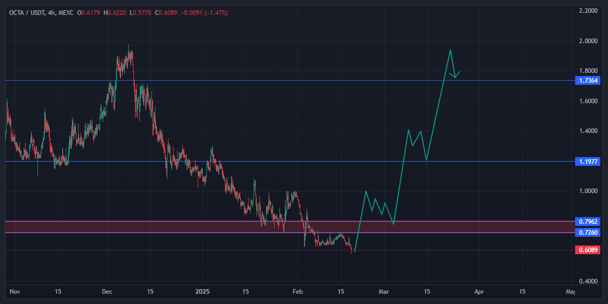Select the 1.7364 price label
The height and width of the screenshot is (304, 608).
[589, 81]
